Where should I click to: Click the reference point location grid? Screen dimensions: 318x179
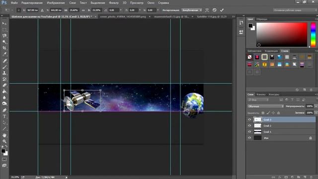coord(19,10)
